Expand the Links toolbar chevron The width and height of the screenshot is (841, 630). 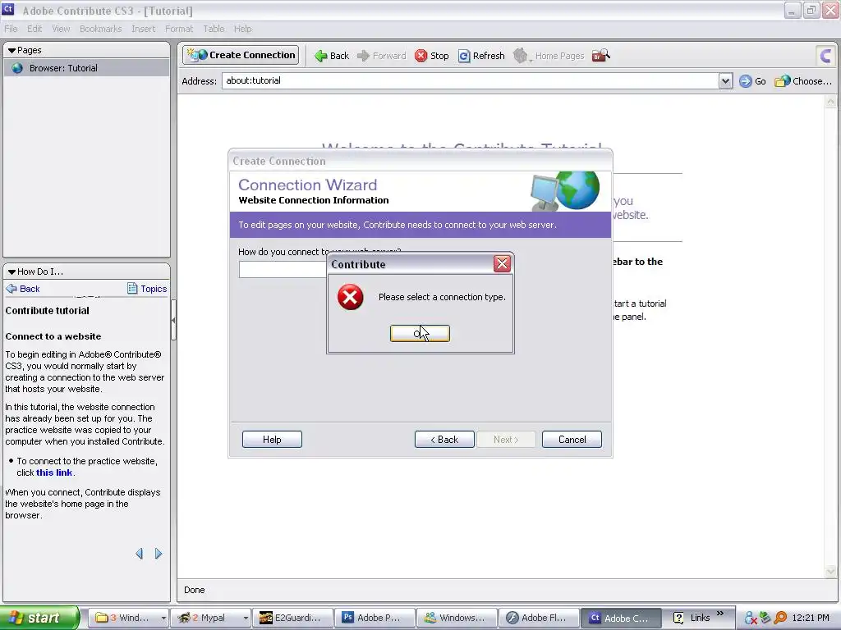pos(720,614)
